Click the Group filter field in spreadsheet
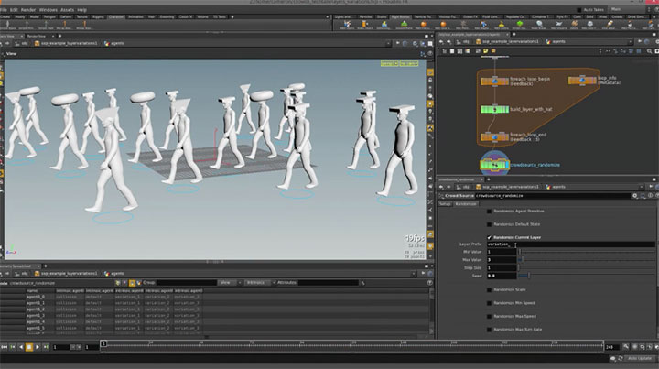 coord(186,283)
